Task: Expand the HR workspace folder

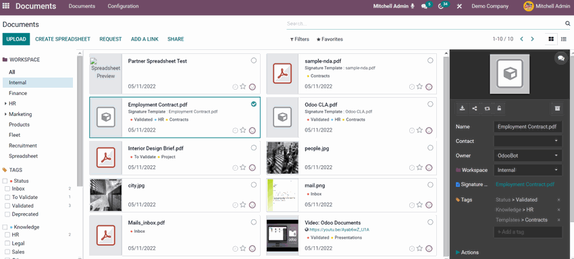Action: pos(5,103)
